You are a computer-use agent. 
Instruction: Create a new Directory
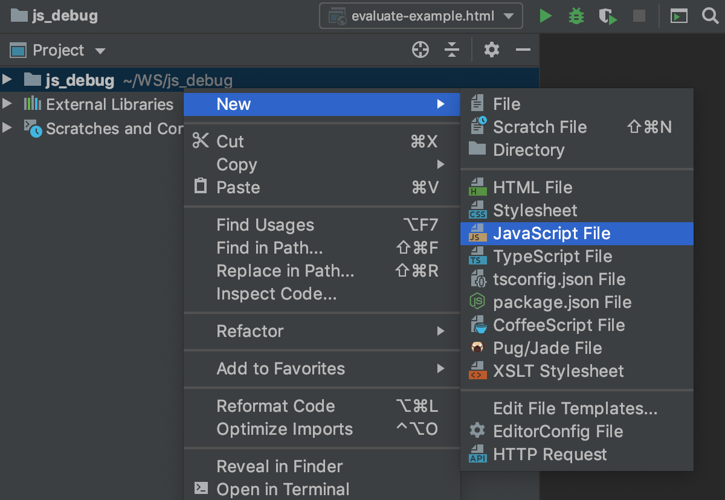coord(577,150)
